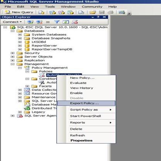The image size is (161, 161).
Task: Click the Data Collection icon
Action: [27, 90]
